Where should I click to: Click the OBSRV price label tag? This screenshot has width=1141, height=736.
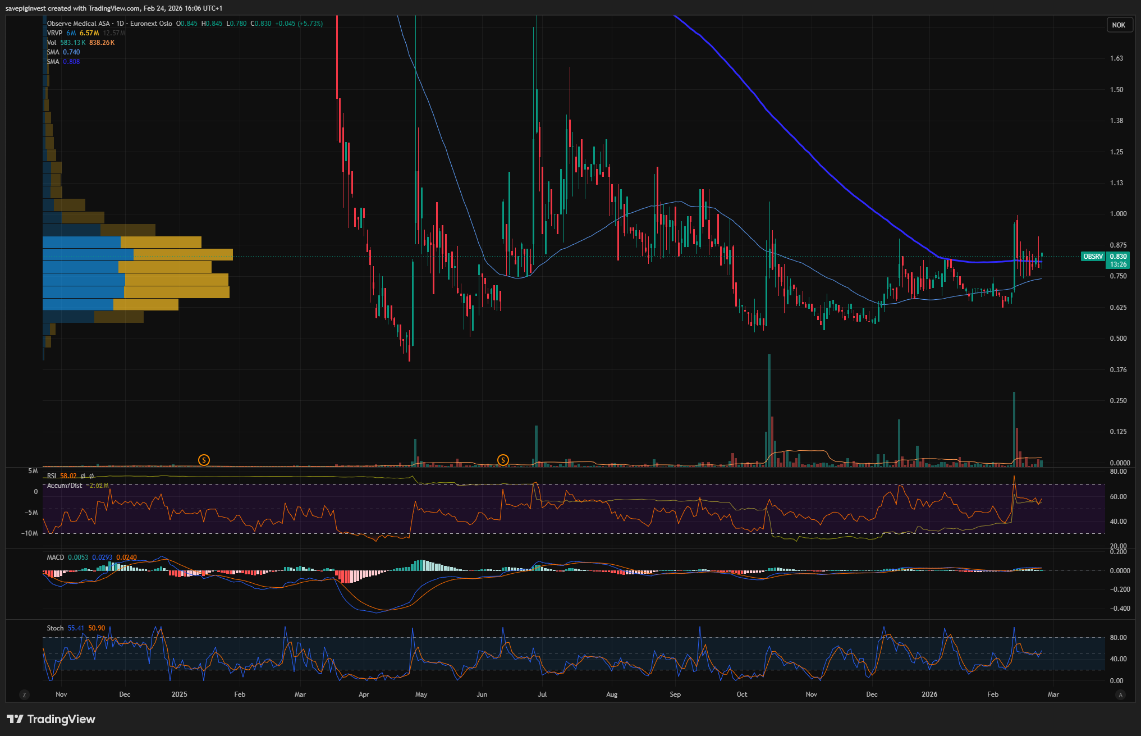pyautogui.click(x=1092, y=257)
